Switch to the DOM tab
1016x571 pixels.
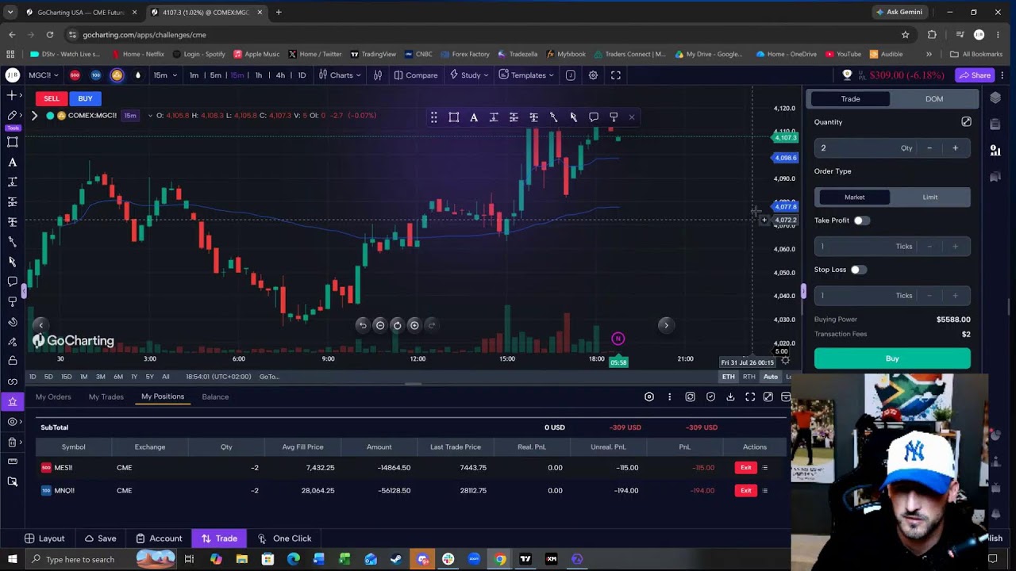coord(934,99)
